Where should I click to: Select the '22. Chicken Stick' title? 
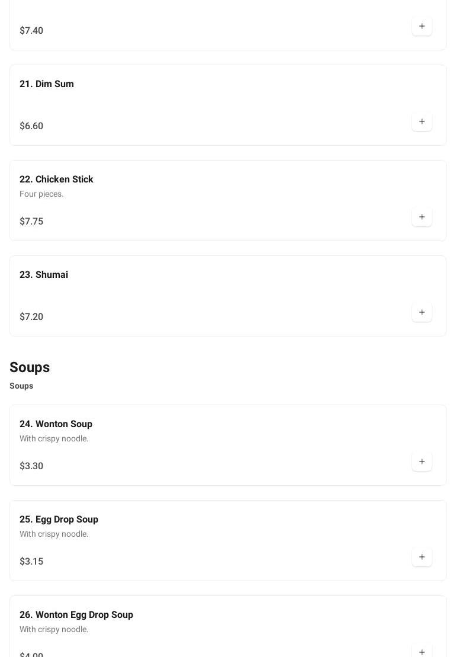click(x=56, y=180)
